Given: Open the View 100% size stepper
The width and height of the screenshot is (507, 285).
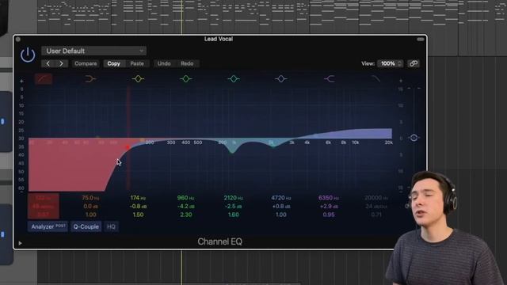Looking at the screenshot, I should pyautogui.click(x=391, y=63).
